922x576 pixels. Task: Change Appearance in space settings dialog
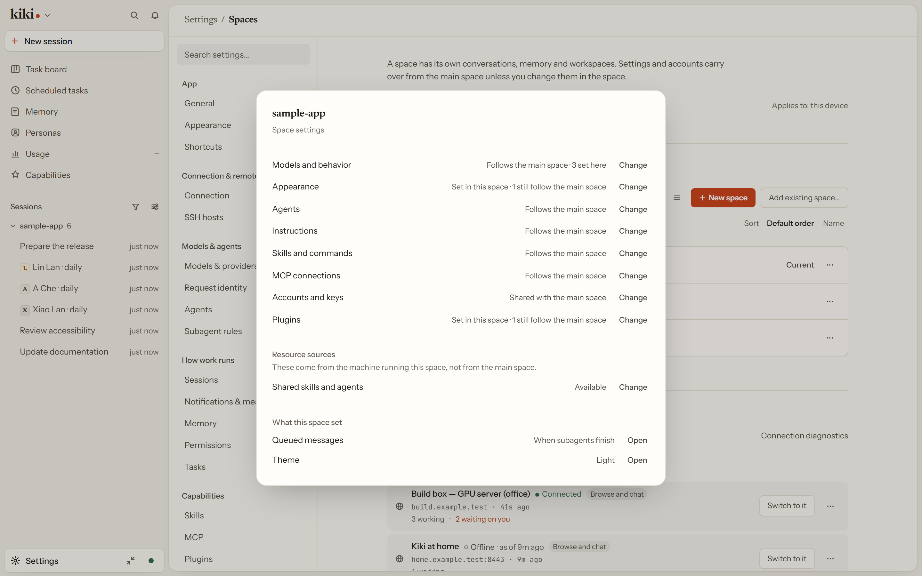[x=633, y=187]
